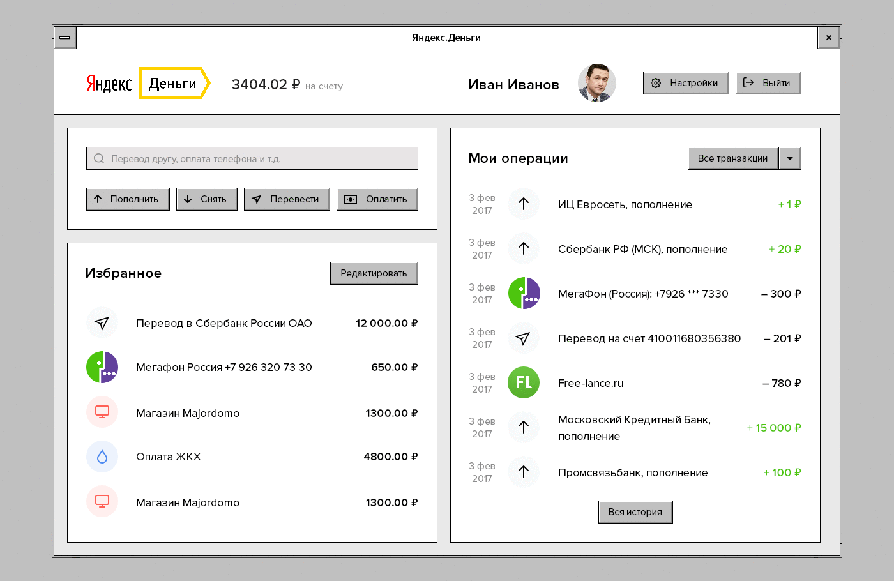894x581 pixels.
Task: Click the + 15 000 ₽ amount
Action: tap(774, 428)
